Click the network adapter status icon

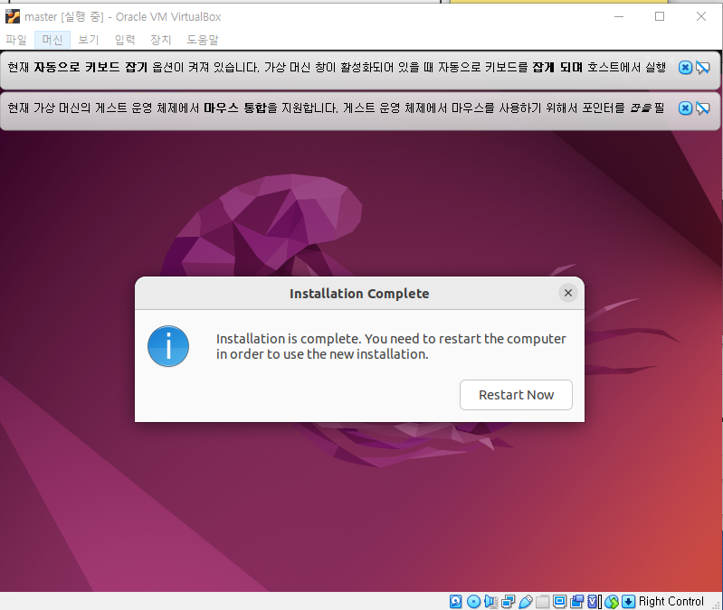(509, 601)
